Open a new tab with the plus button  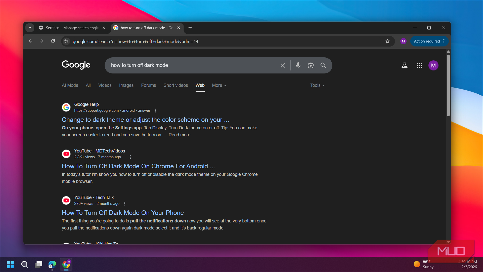click(x=190, y=28)
